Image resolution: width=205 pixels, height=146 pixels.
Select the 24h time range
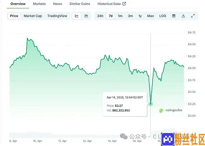pos(100,16)
